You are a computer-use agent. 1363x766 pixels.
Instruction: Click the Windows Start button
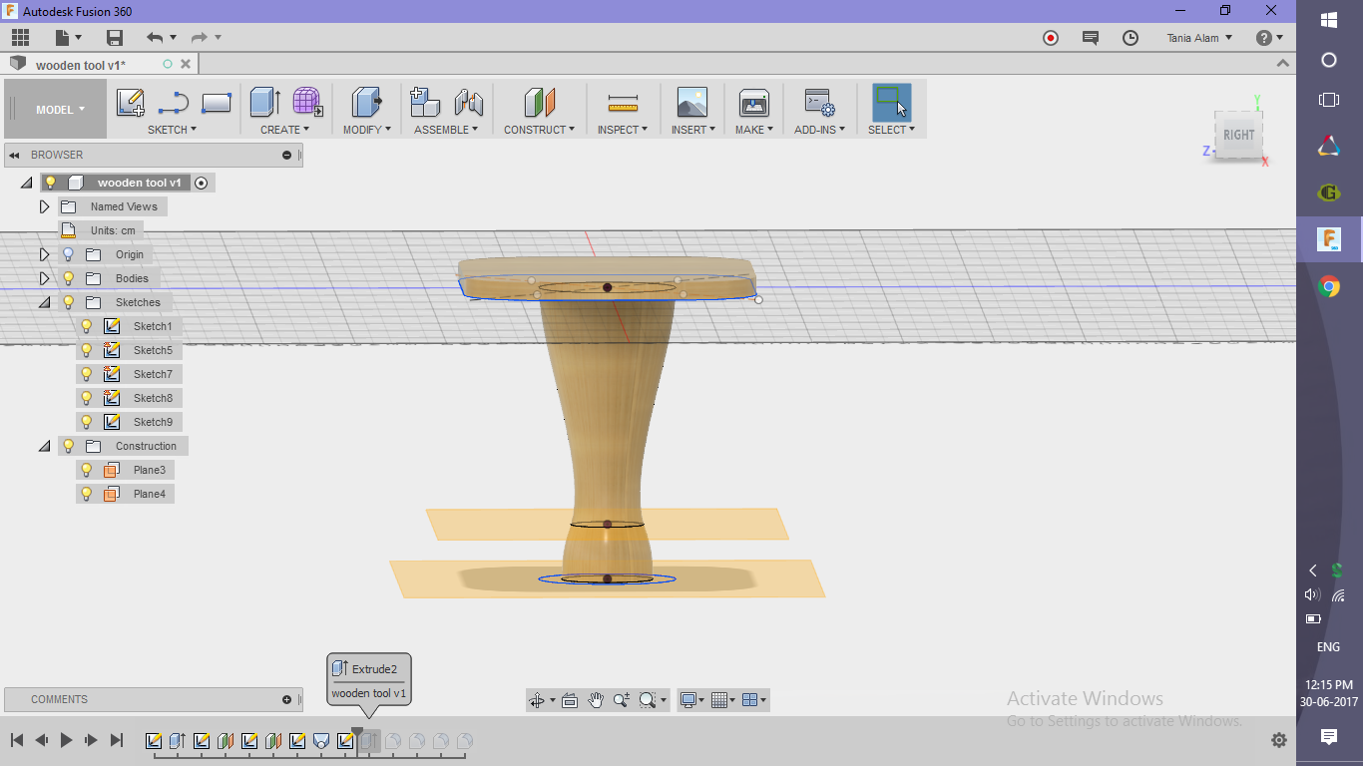[1329, 20]
